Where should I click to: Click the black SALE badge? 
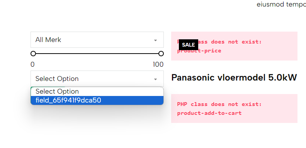pyautogui.click(x=188, y=45)
